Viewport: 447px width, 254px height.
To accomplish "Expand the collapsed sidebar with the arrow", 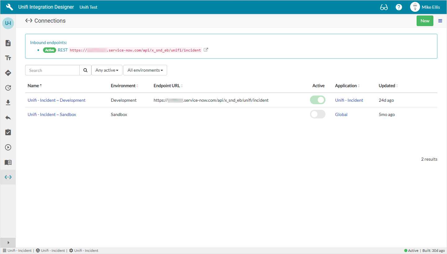I will (8, 243).
